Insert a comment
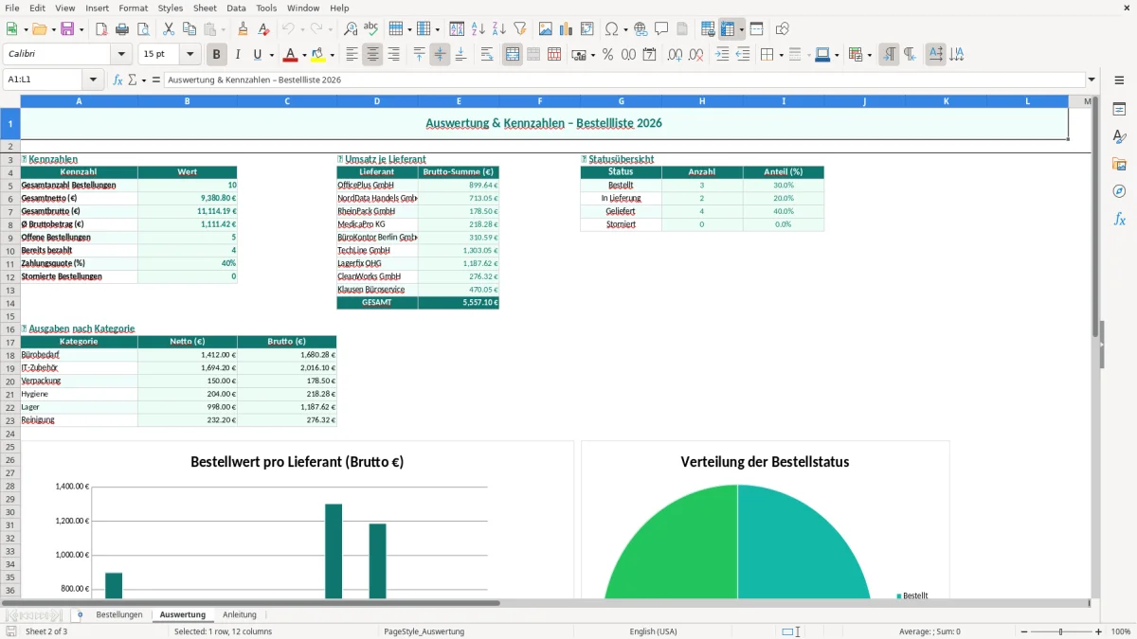This screenshot has height=639, width=1137. [662, 29]
